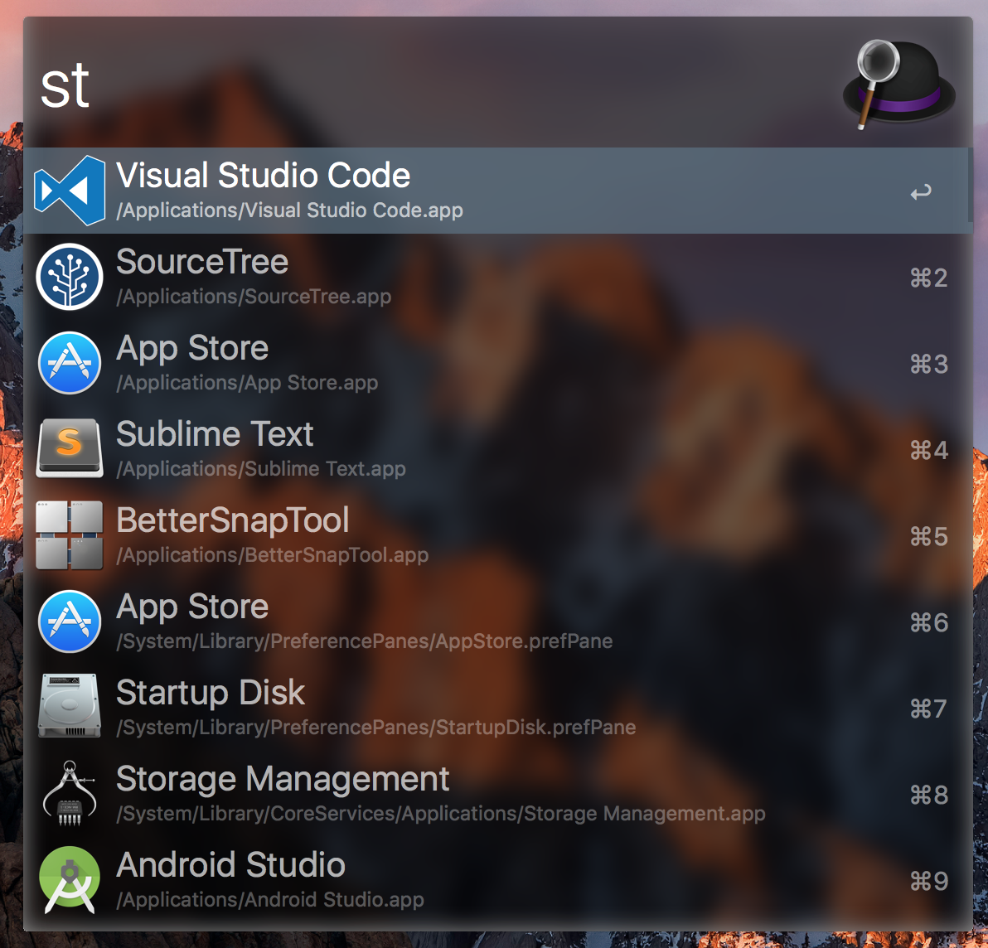988x948 pixels.
Task: Click the BetterSnapTool grid icon
Action: click(x=70, y=535)
